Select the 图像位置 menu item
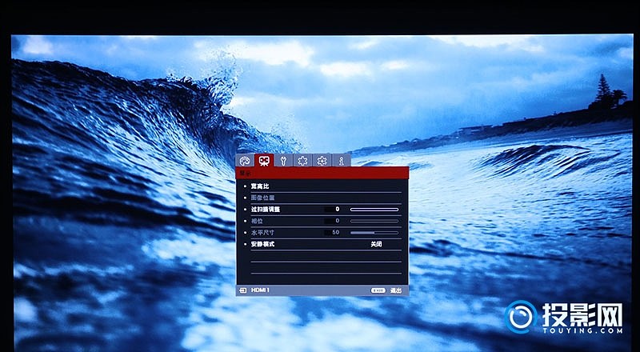640x352 pixels. (262, 198)
